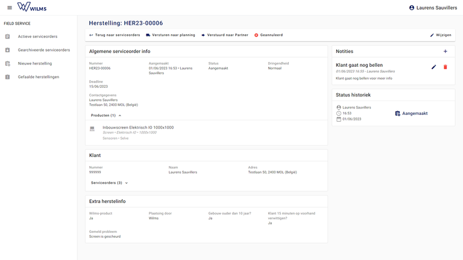Click Verstuurd naar Partner
This screenshot has height=260, width=463.
coord(224,35)
